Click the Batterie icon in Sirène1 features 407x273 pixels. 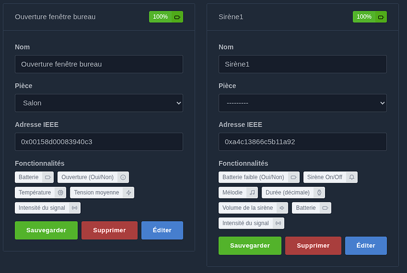click(x=325, y=208)
